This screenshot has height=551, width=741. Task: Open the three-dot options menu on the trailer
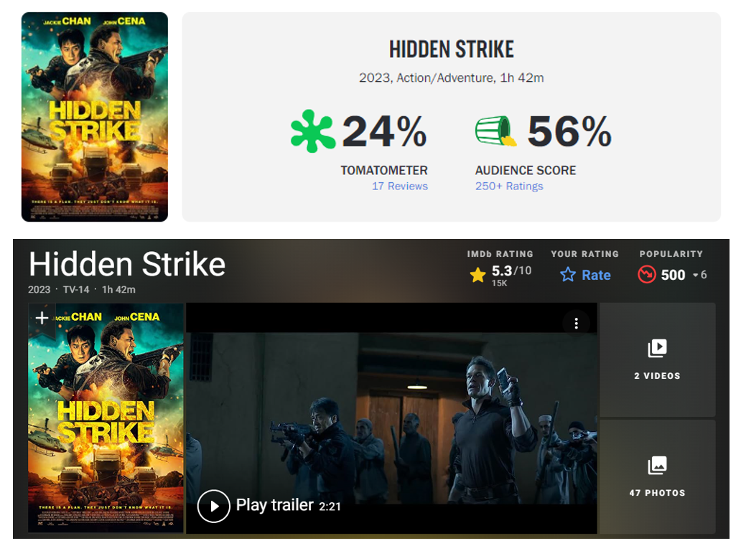tap(576, 324)
